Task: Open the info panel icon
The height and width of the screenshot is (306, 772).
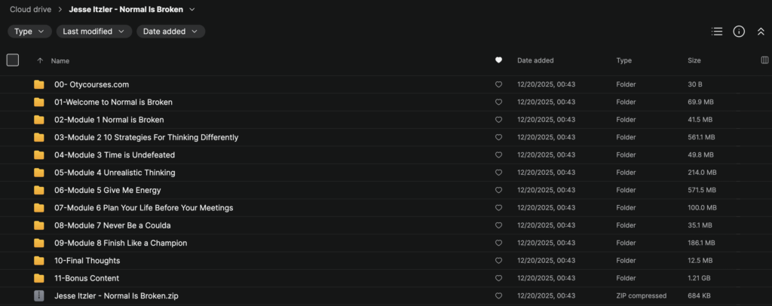Action: (739, 32)
